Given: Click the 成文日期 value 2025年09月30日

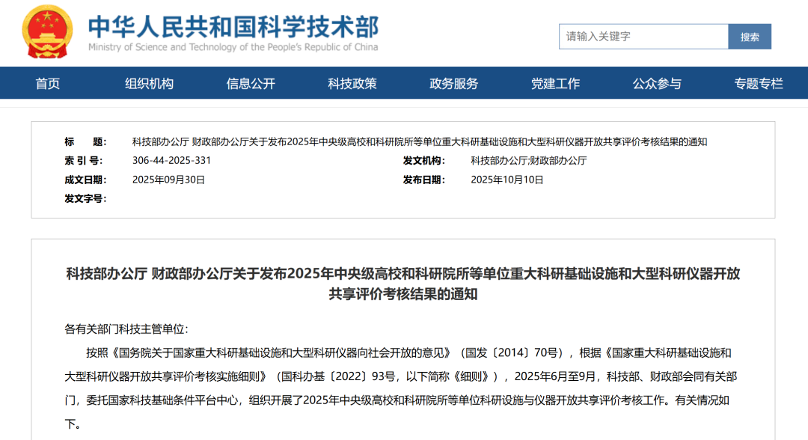Looking at the screenshot, I should (168, 180).
